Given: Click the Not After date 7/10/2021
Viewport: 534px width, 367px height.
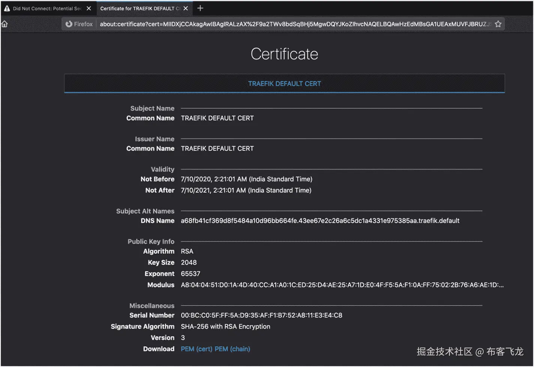Looking at the screenshot, I should pyautogui.click(x=246, y=191).
